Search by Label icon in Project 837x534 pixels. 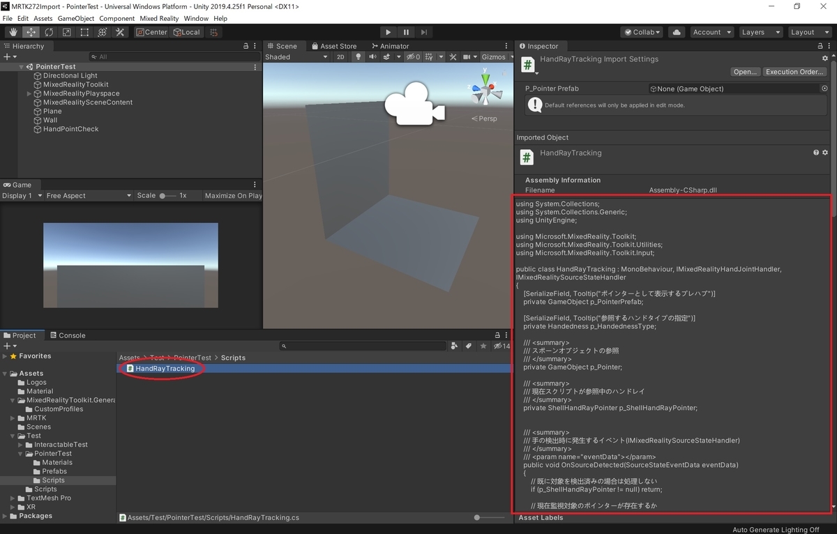point(469,346)
